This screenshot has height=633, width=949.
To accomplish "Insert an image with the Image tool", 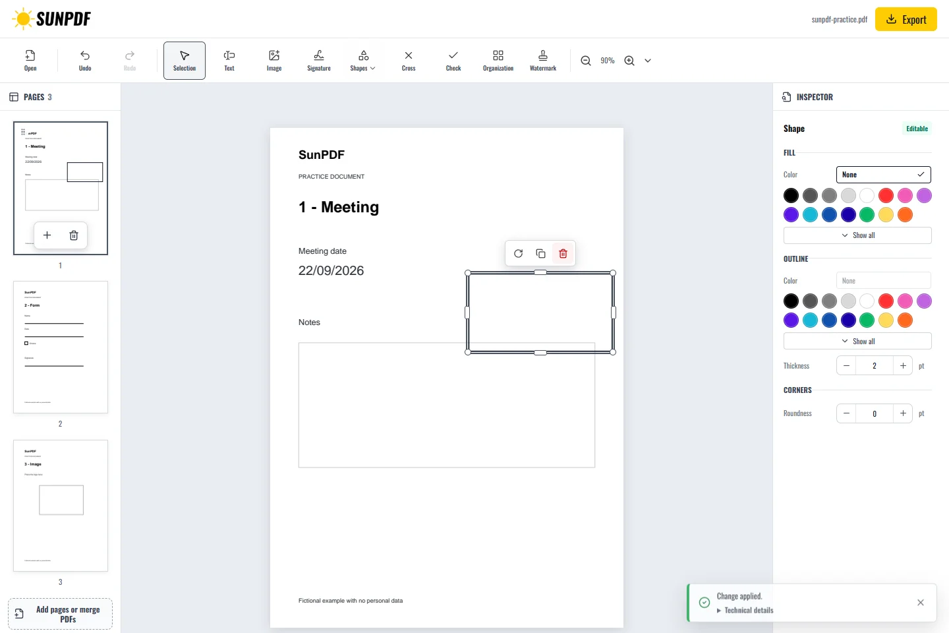I will pyautogui.click(x=274, y=61).
